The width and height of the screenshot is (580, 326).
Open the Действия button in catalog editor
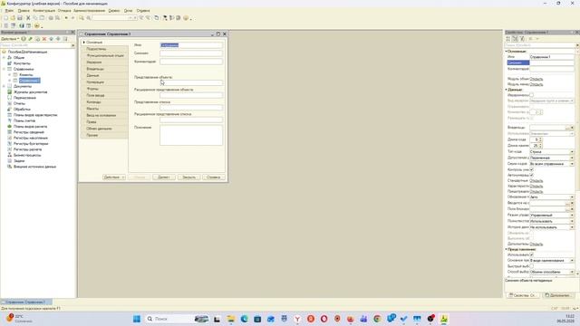pyautogui.click(x=114, y=177)
